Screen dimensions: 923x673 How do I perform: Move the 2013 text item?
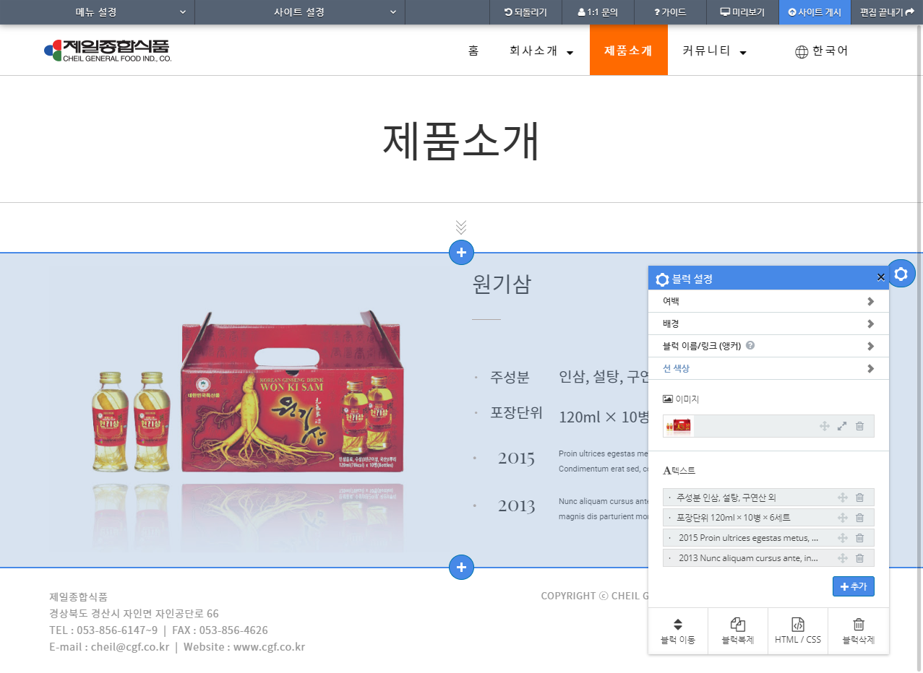click(x=842, y=558)
